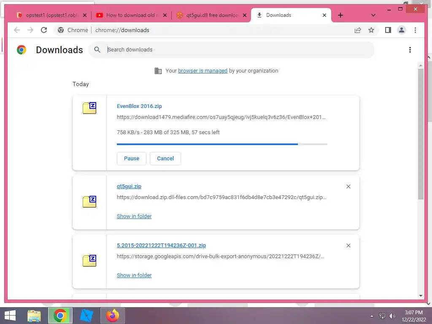Click the Chrome logo beside Downloads
The height and width of the screenshot is (324, 432).
click(22, 50)
